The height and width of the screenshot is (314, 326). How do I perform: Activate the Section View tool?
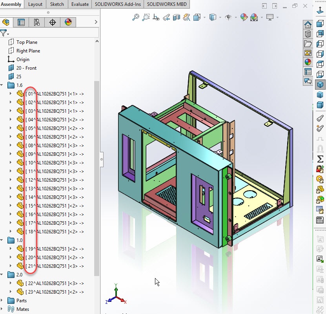pos(176,17)
